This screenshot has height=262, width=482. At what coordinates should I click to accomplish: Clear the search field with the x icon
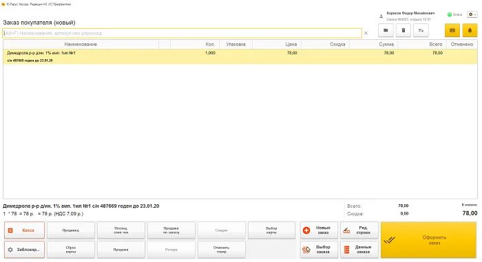coord(366,33)
